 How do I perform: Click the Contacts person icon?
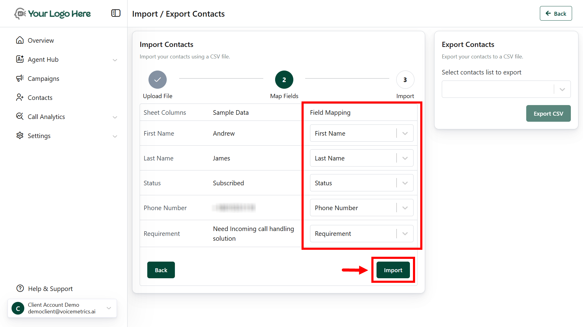pos(20,97)
